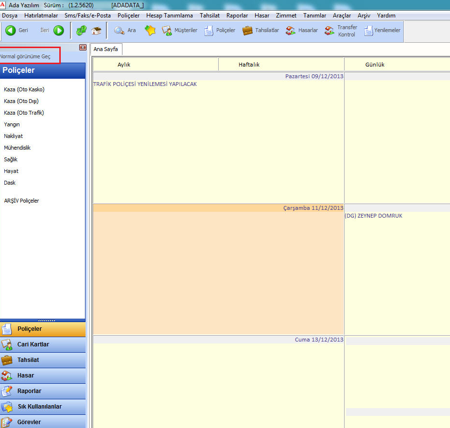
Task: Open Müşteriler from the toolbar
Action: pyautogui.click(x=180, y=31)
